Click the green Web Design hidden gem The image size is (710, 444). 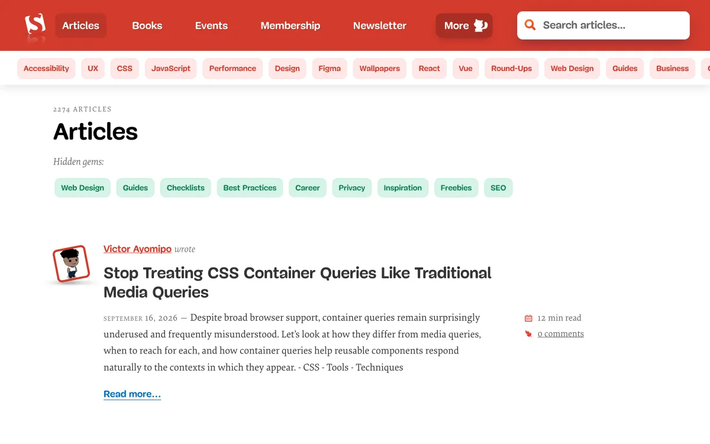(82, 188)
